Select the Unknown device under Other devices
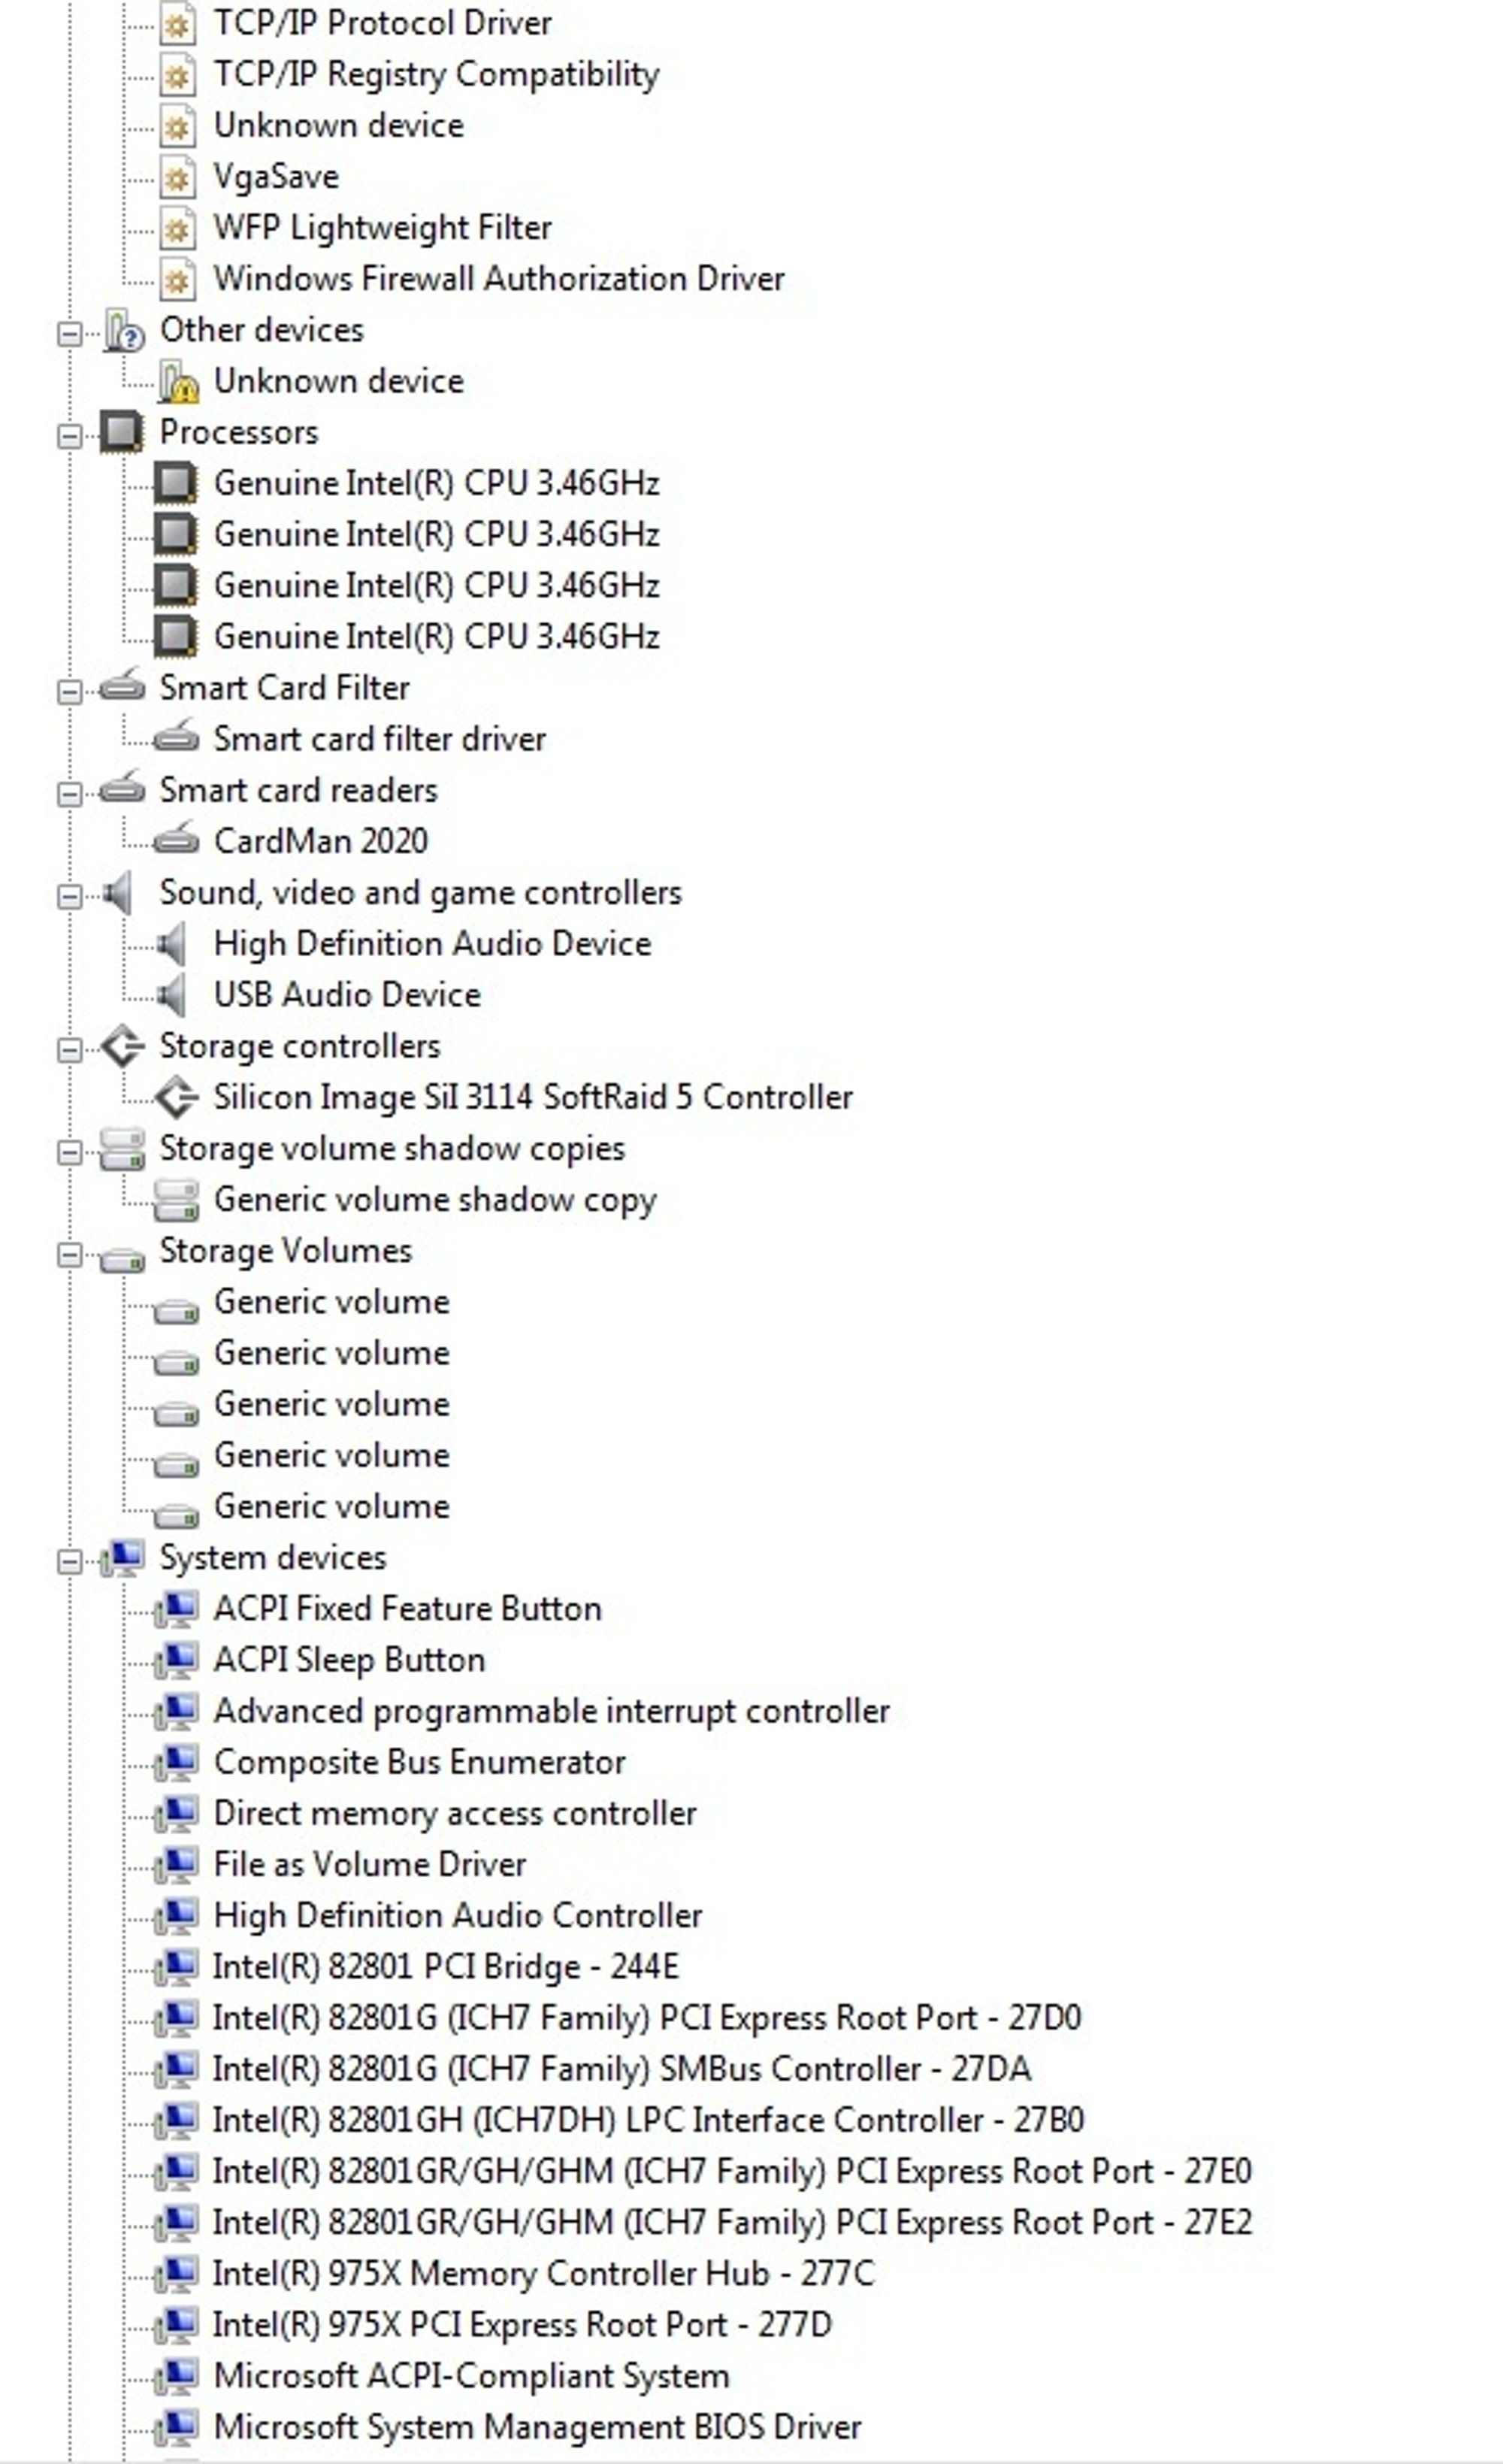The height and width of the screenshot is (2464, 1503). click(x=338, y=381)
